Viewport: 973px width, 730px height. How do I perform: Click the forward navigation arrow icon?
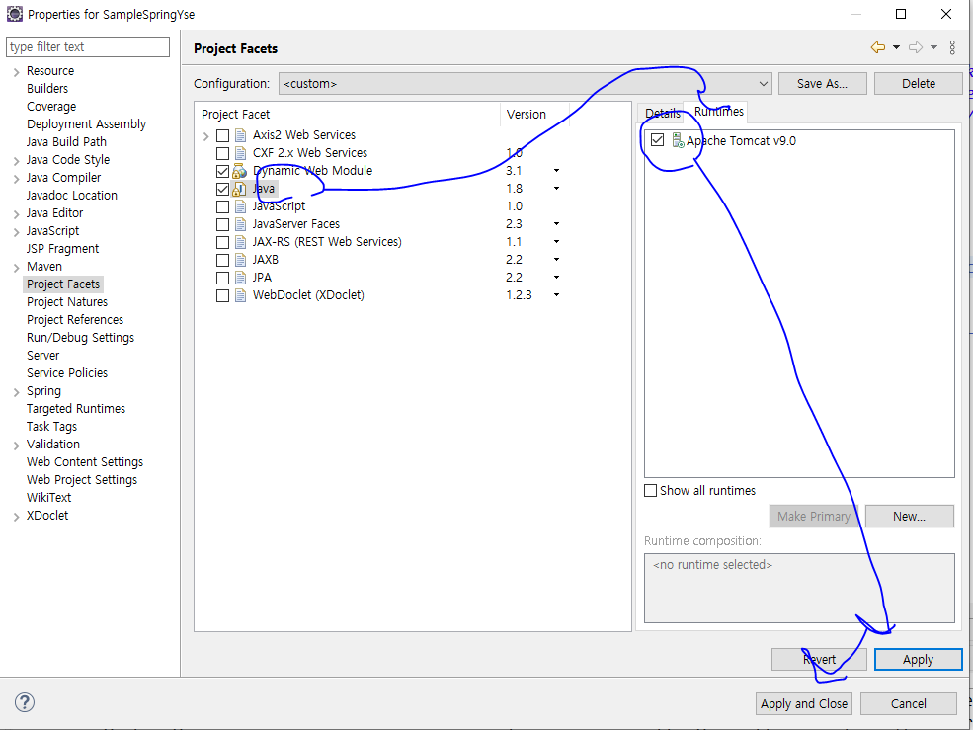click(916, 47)
